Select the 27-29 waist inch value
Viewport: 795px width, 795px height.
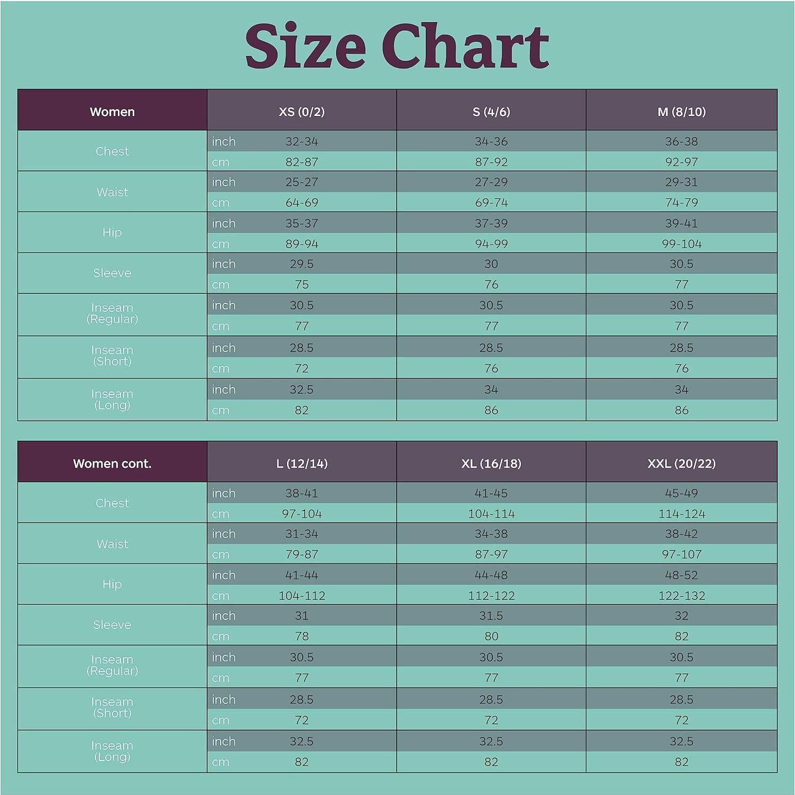tap(491, 182)
